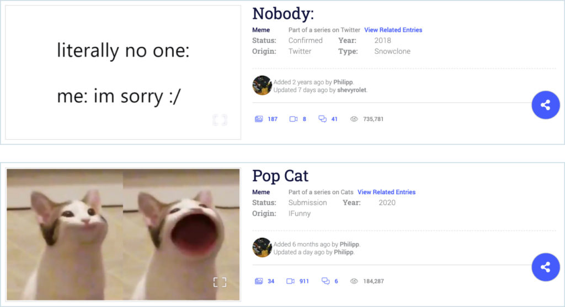The height and width of the screenshot is (307, 565).
Task: Click View Related Entries for Twitter series
Action: coord(393,30)
